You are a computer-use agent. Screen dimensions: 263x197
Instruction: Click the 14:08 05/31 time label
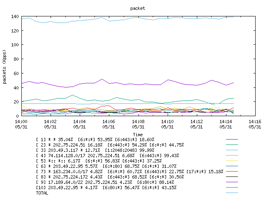click(x=138, y=124)
